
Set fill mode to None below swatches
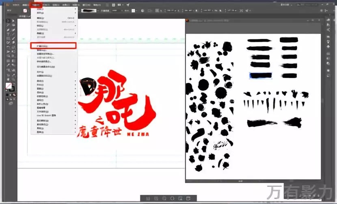coord(13,94)
